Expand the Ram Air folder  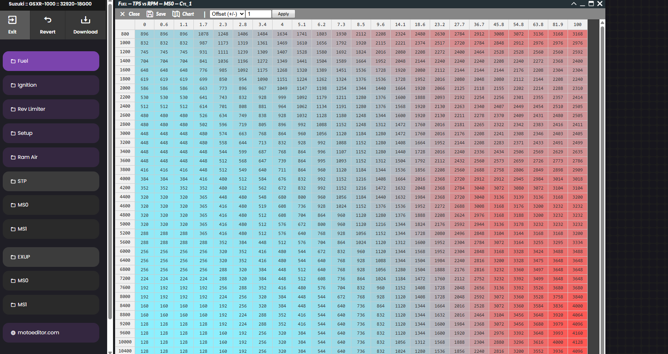[51, 157]
